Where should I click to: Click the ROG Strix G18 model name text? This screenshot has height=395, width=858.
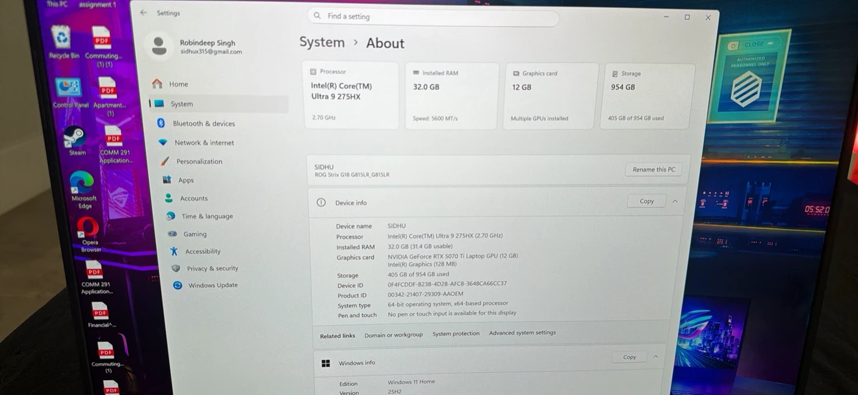pos(352,175)
